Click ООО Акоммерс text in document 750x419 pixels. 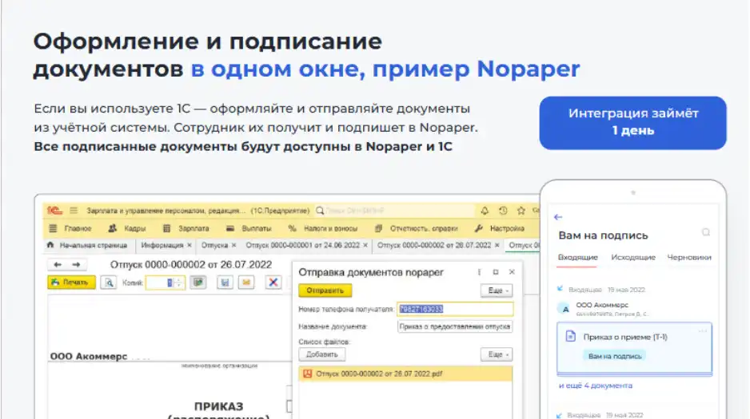tap(89, 357)
